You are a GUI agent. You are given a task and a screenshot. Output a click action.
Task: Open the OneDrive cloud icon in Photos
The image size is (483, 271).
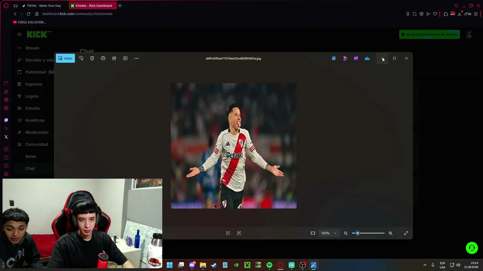[367, 58]
